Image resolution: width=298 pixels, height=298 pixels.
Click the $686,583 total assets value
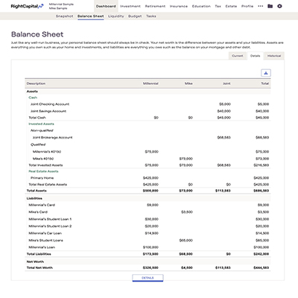[x=261, y=191]
